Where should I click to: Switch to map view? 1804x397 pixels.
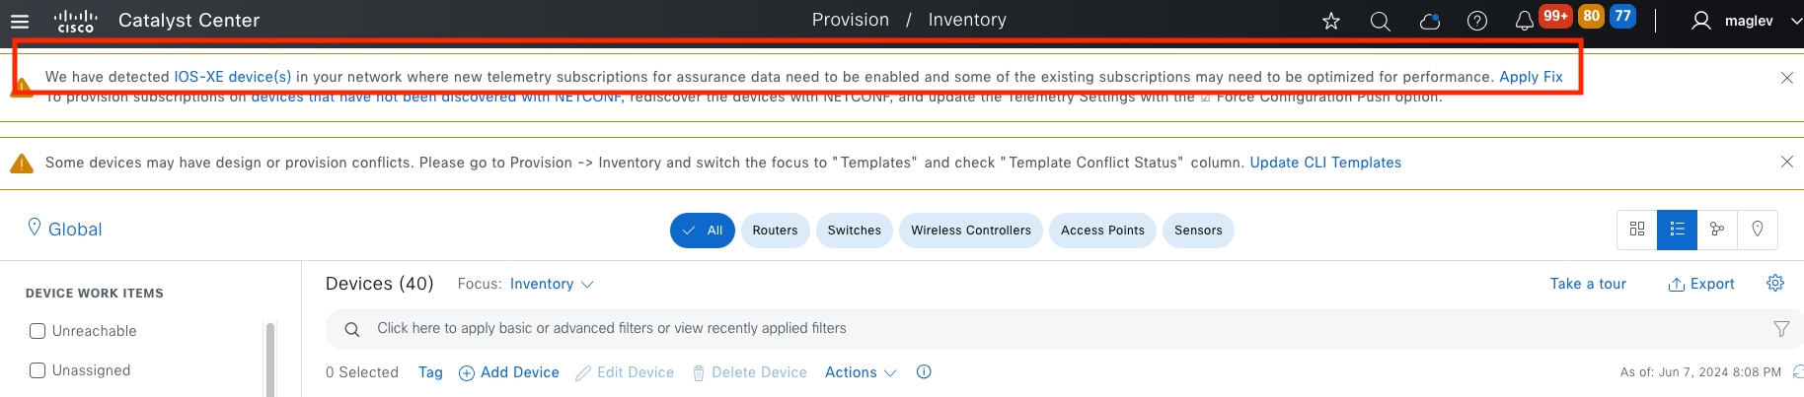click(x=1758, y=230)
